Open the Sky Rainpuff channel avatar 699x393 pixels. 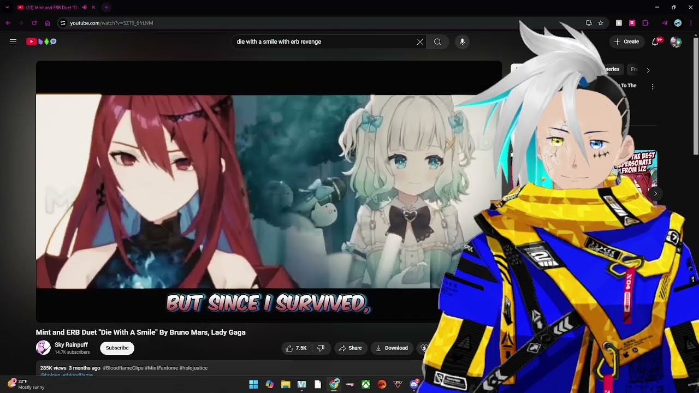tap(43, 347)
